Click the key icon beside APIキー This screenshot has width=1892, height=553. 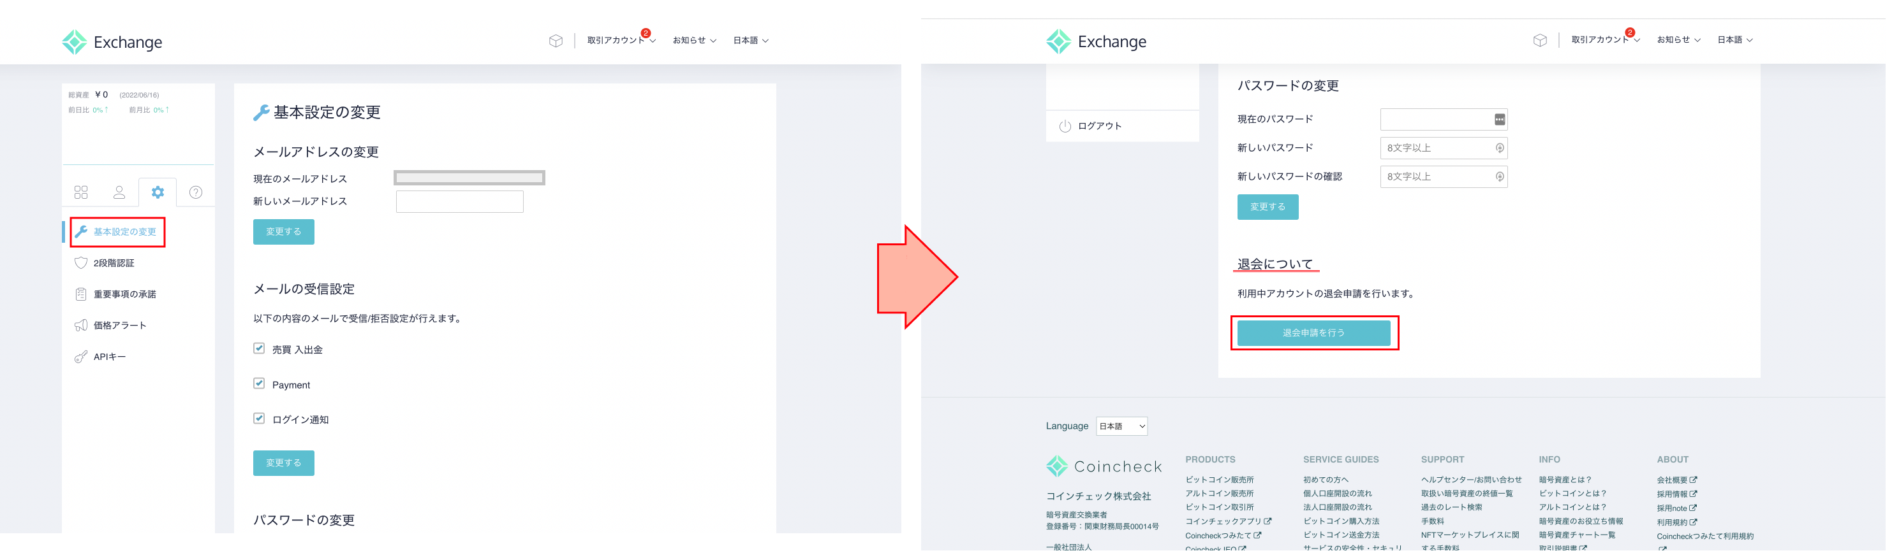pos(81,357)
